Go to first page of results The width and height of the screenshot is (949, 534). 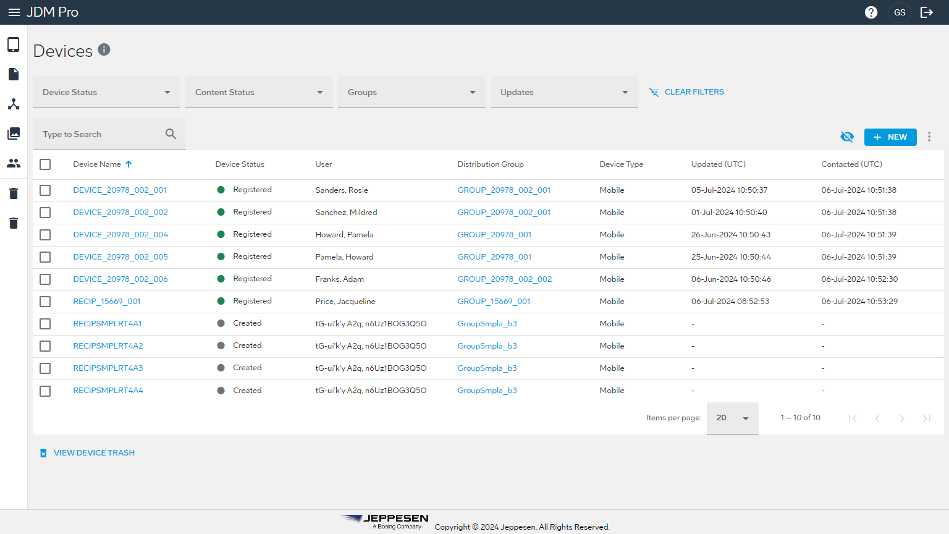[853, 418]
